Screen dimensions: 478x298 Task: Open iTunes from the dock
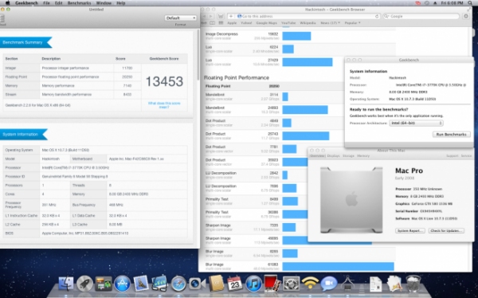(x=253, y=284)
